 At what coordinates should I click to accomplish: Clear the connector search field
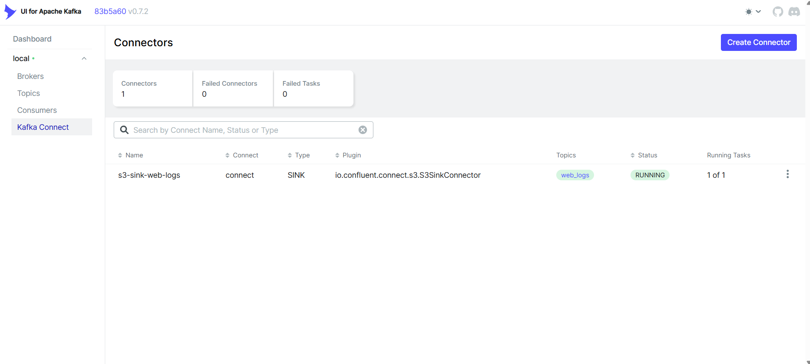pos(363,130)
